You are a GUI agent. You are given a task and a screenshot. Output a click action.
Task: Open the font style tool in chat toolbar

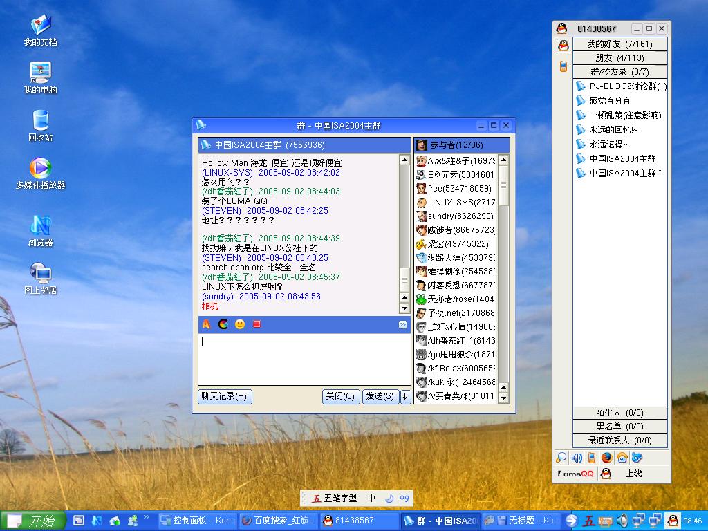click(x=206, y=324)
